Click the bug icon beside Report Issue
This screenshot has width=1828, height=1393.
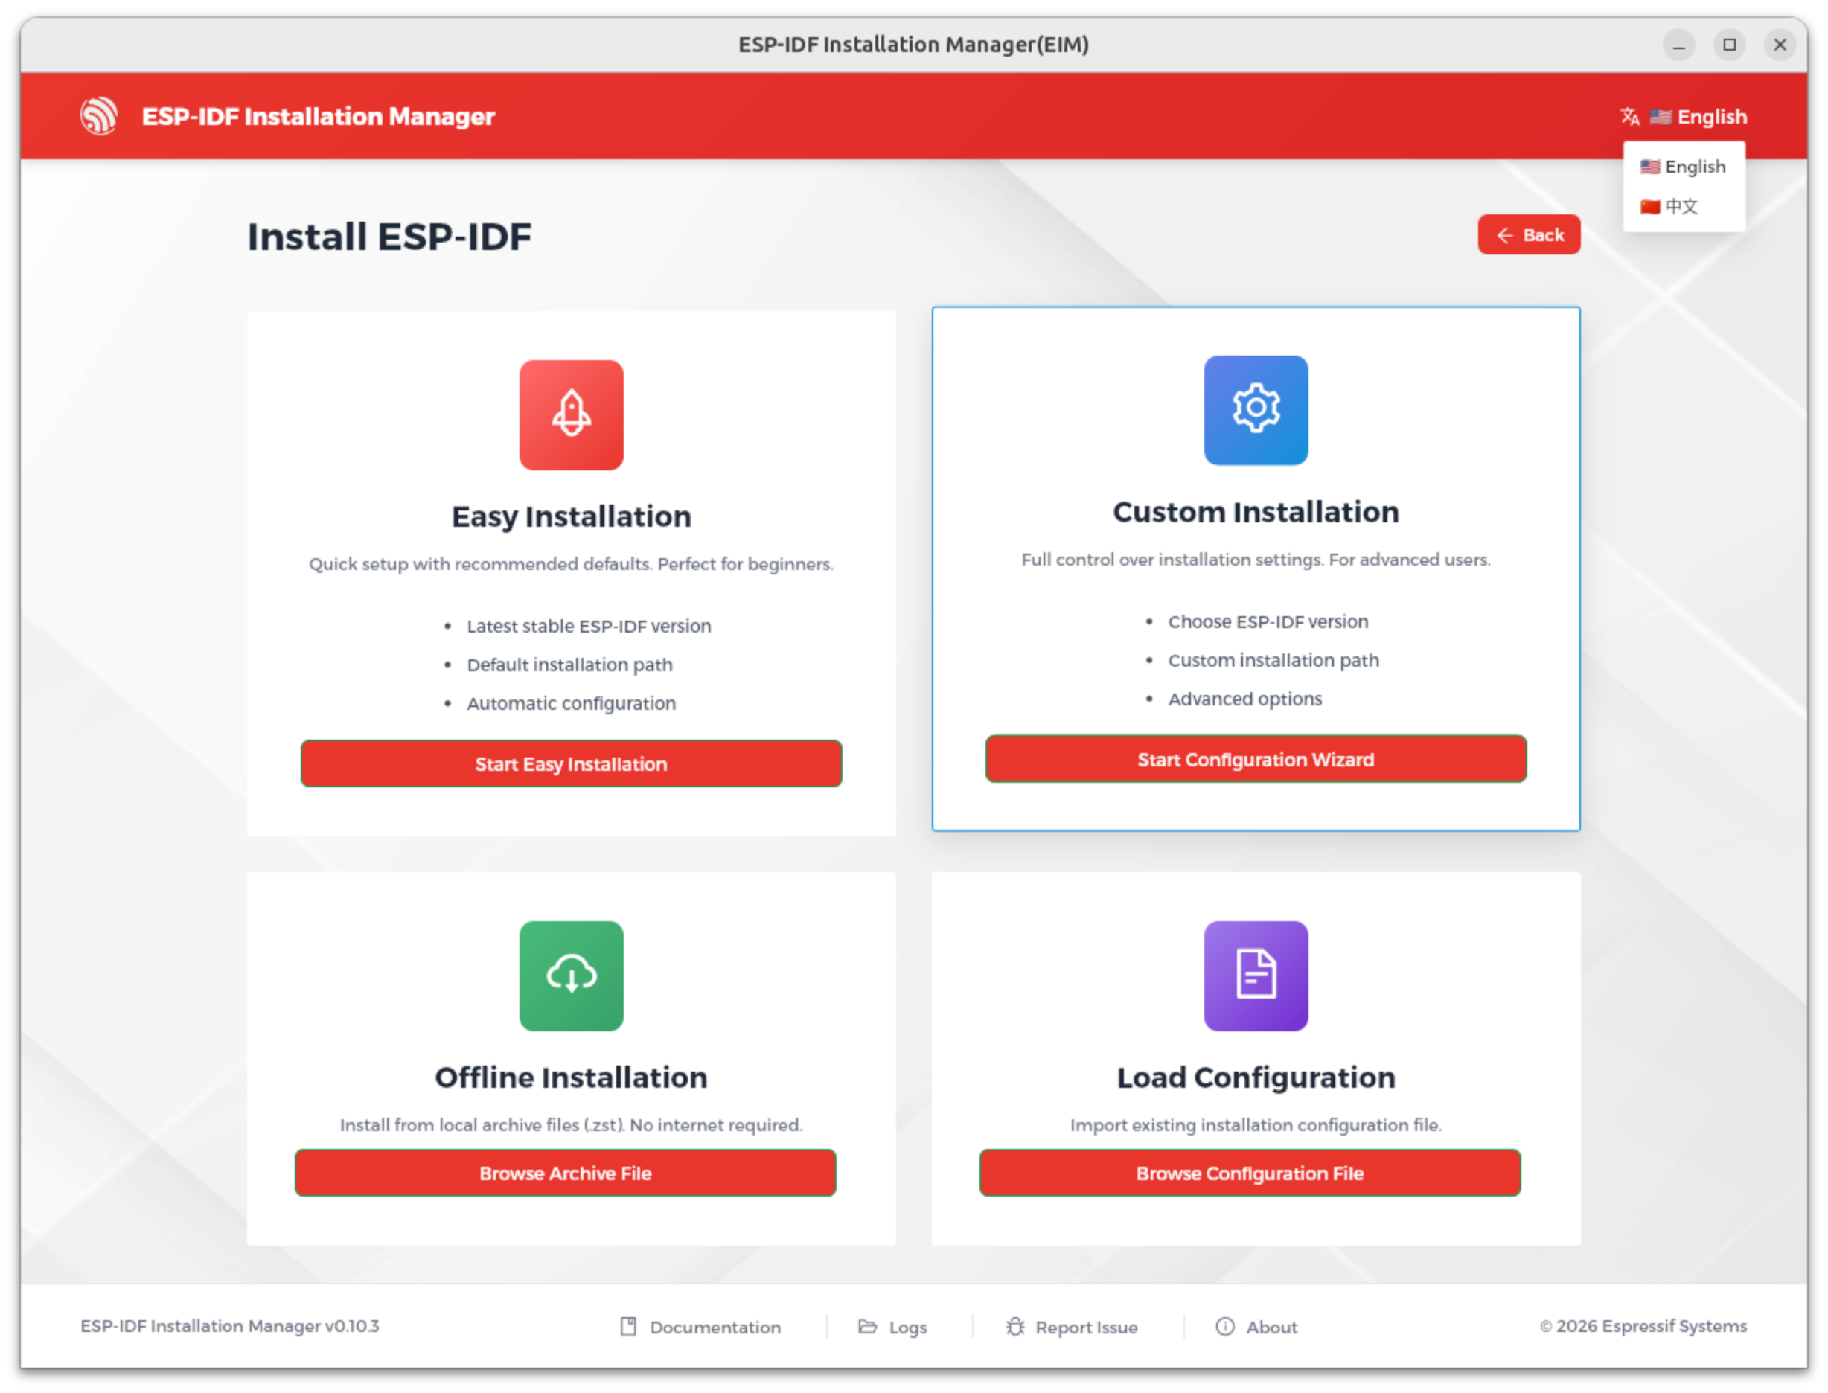pyautogui.click(x=1014, y=1327)
